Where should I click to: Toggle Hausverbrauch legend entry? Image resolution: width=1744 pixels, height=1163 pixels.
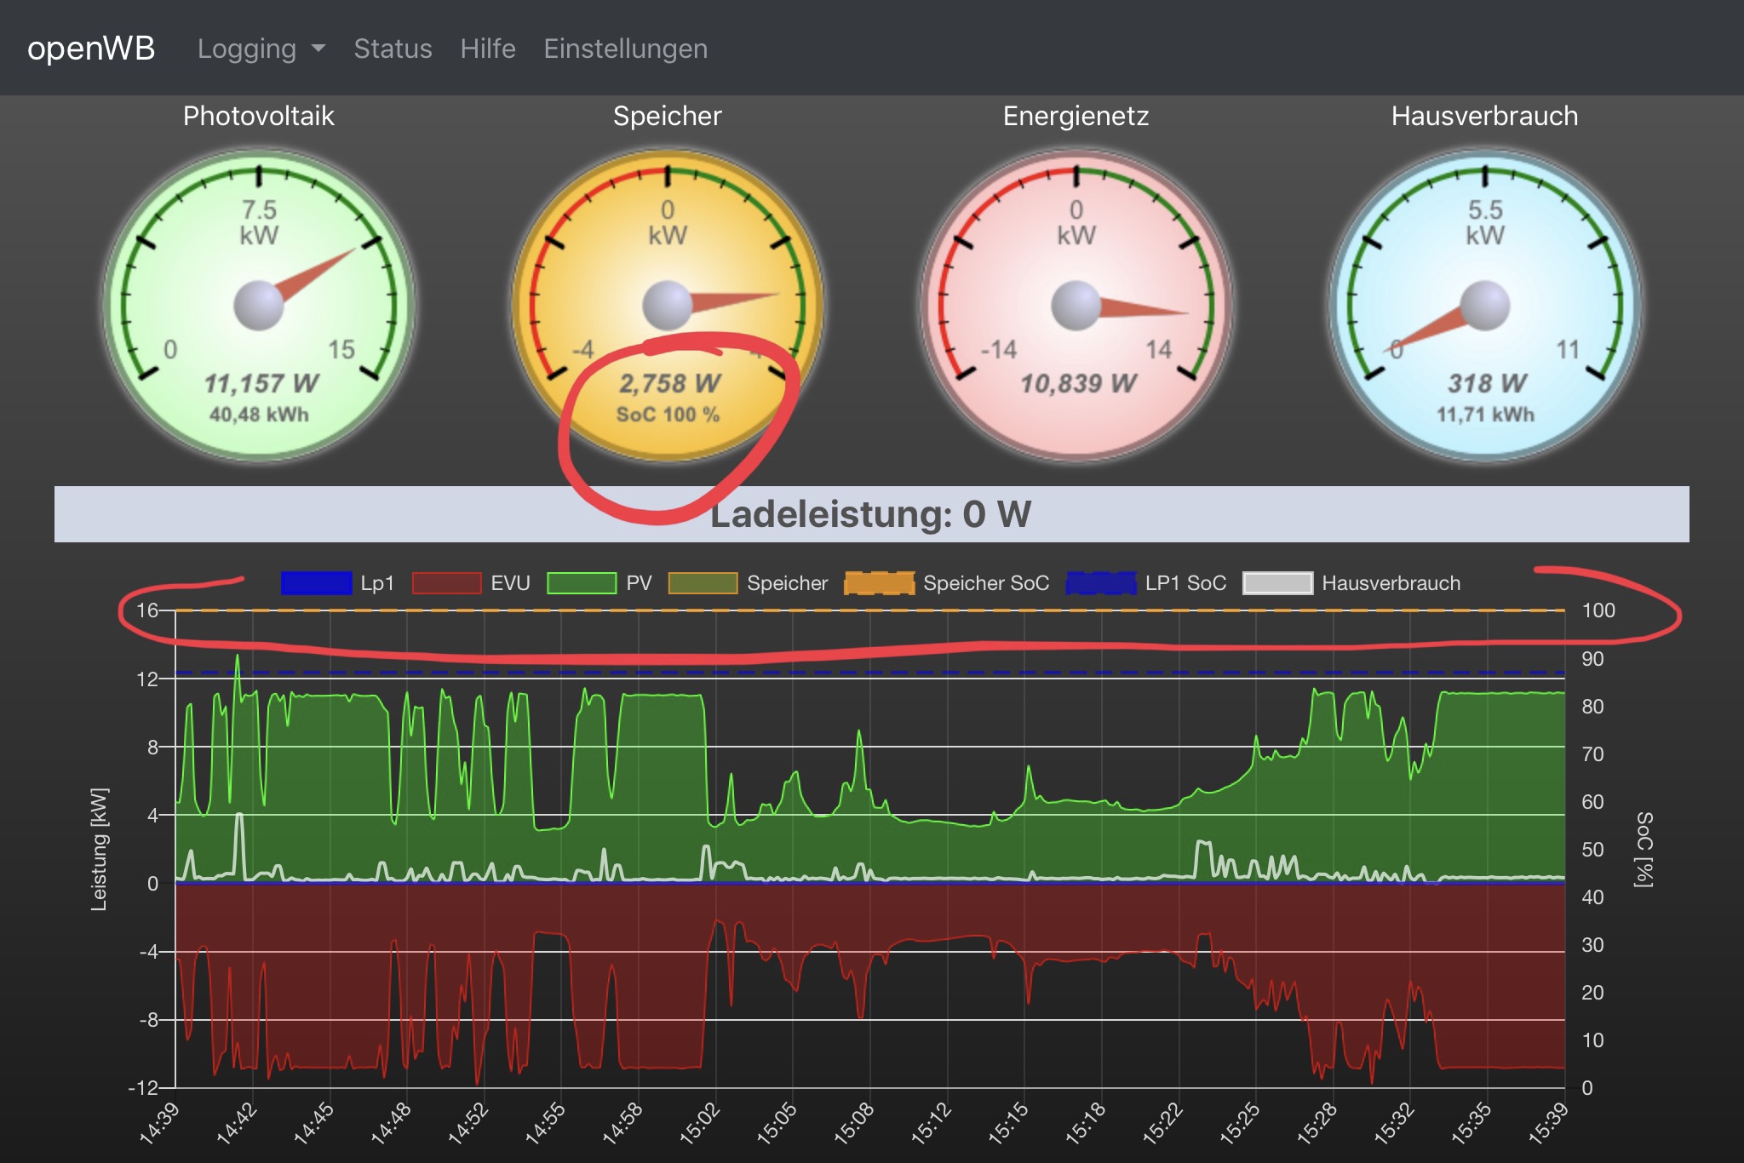1277,583
